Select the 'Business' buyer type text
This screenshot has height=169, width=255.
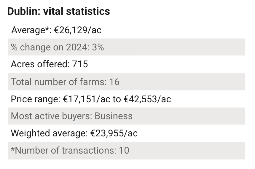pos(114,116)
